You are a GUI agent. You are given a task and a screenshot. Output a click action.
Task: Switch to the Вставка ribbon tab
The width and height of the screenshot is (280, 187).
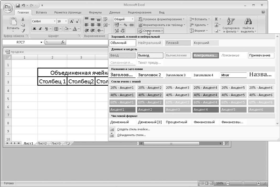[x=41, y=12]
